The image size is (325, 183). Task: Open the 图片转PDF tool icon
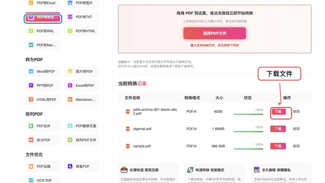point(70,71)
